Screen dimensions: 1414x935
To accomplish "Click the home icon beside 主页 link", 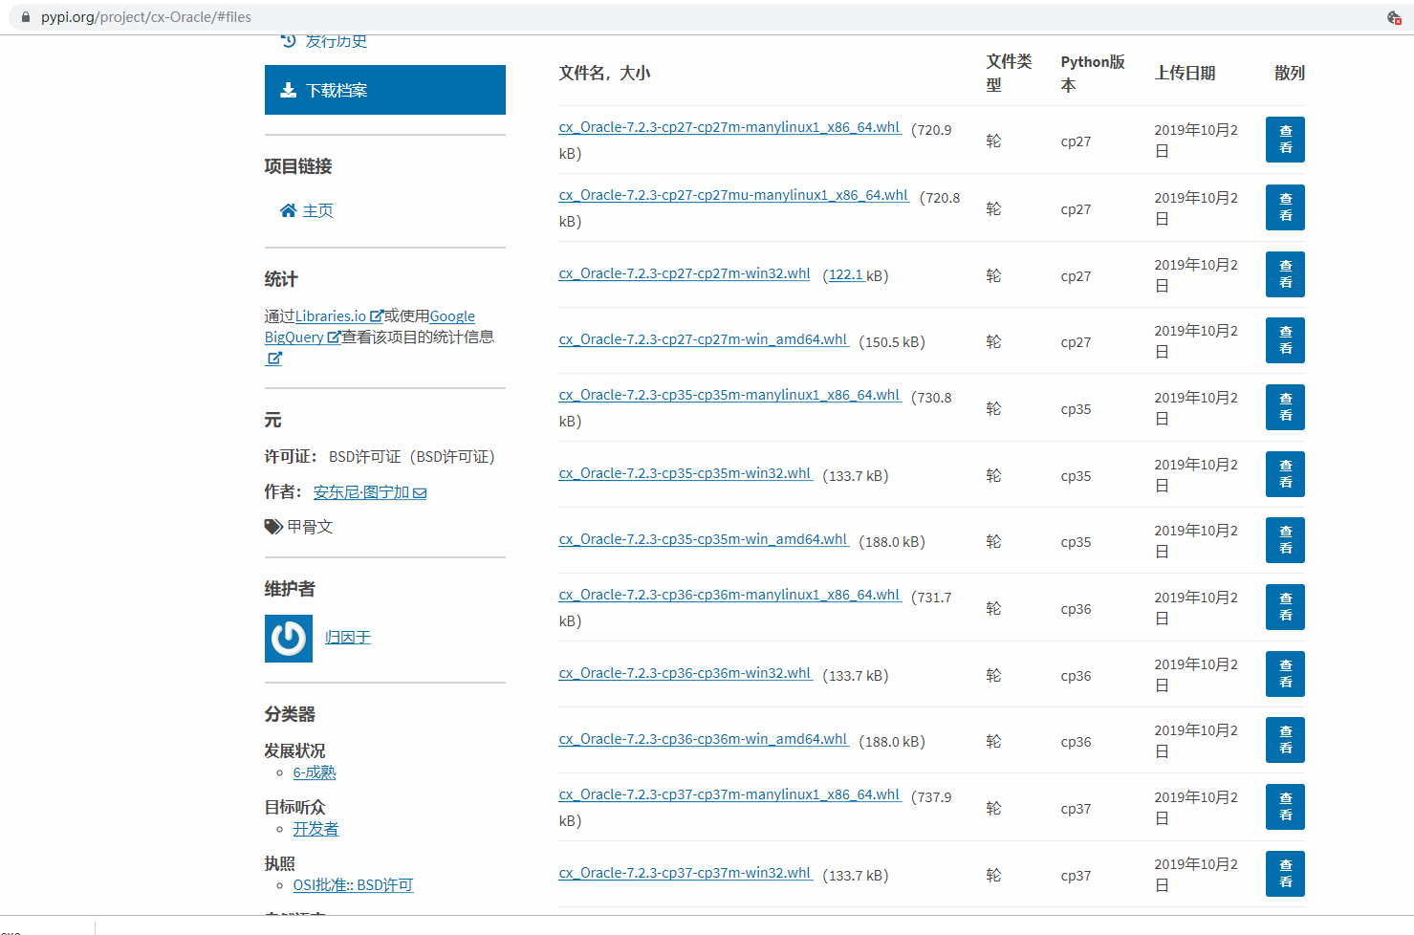I will (288, 209).
